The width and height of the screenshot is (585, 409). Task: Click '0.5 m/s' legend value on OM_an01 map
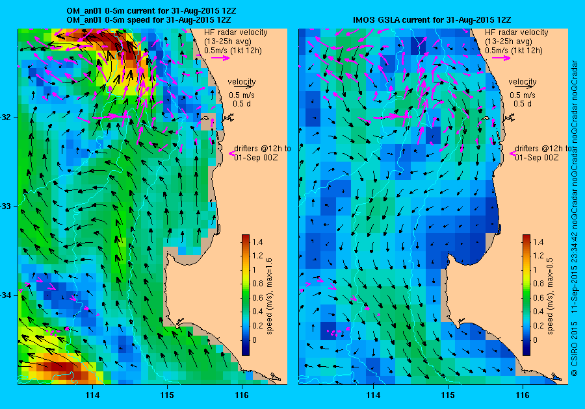click(242, 95)
